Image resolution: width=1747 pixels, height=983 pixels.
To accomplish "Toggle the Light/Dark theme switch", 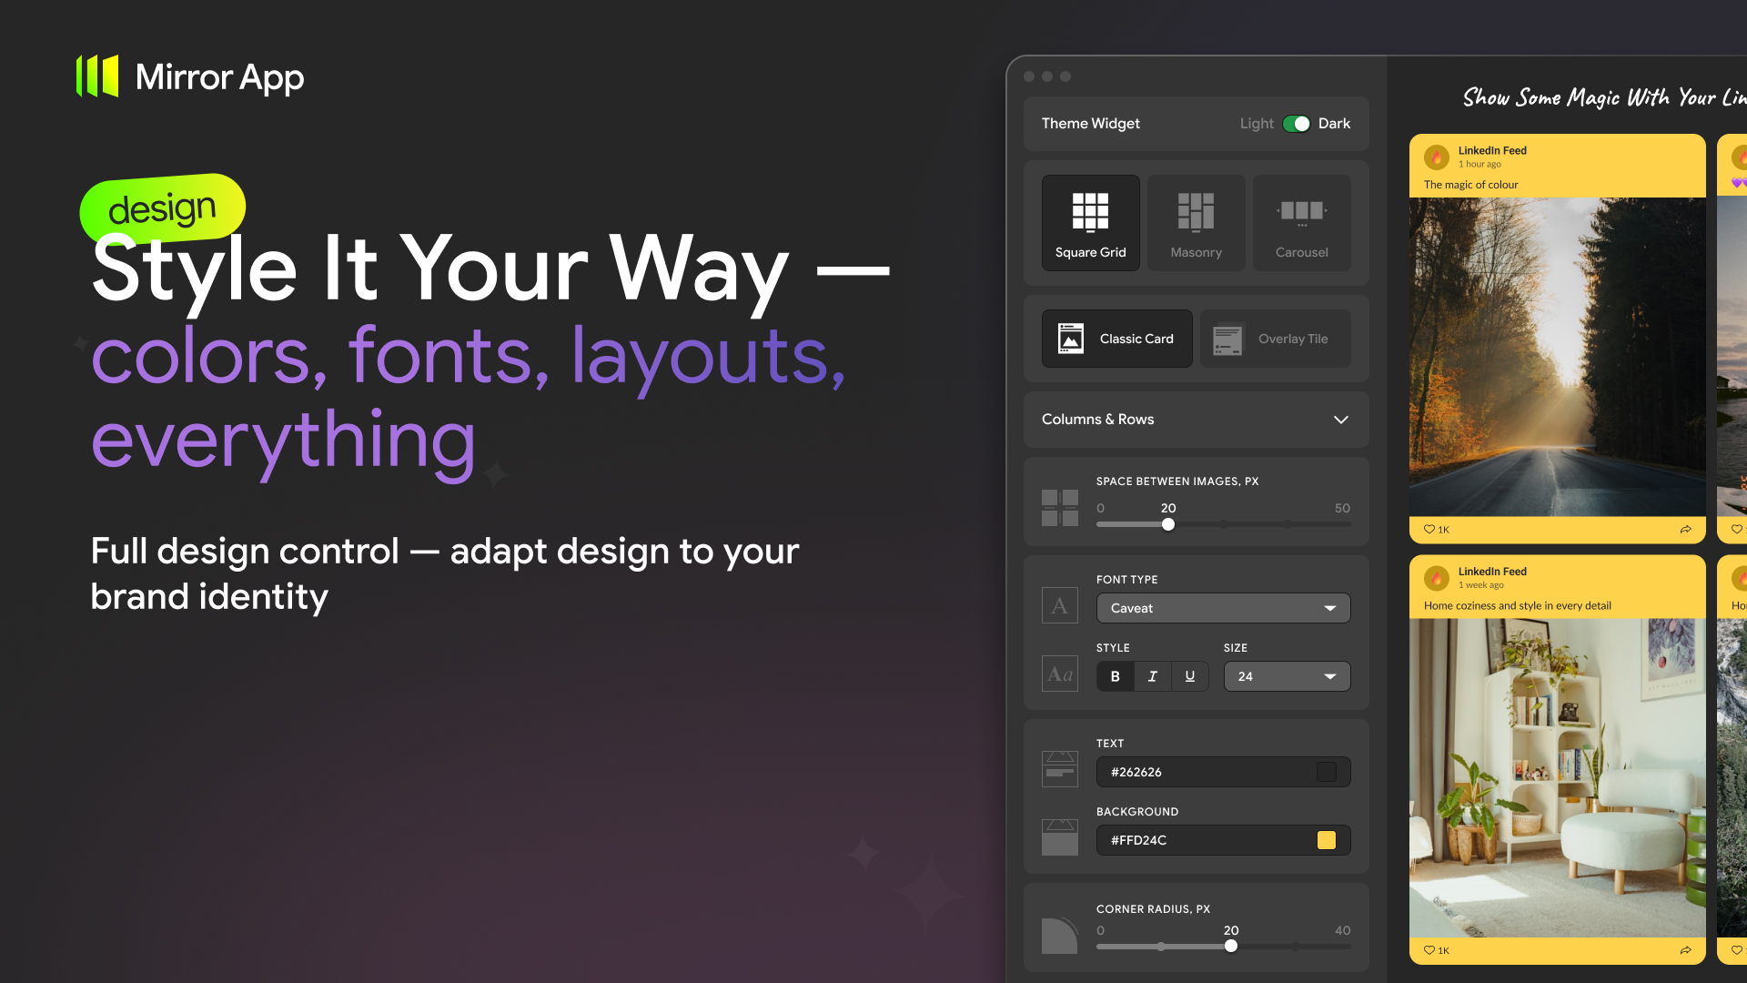I will pyautogui.click(x=1296, y=124).
